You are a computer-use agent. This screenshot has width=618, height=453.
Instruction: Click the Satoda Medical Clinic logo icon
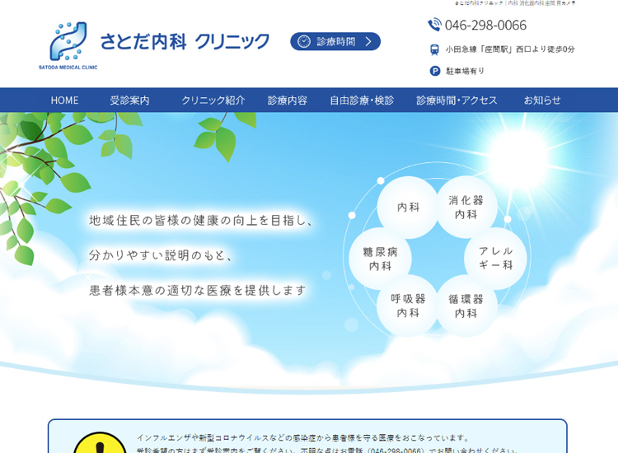tap(68, 41)
